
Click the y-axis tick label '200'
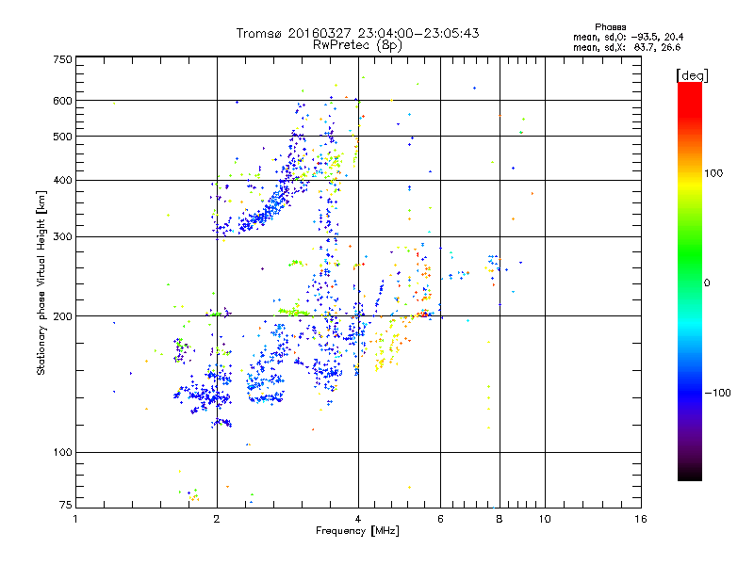point(62,316)
